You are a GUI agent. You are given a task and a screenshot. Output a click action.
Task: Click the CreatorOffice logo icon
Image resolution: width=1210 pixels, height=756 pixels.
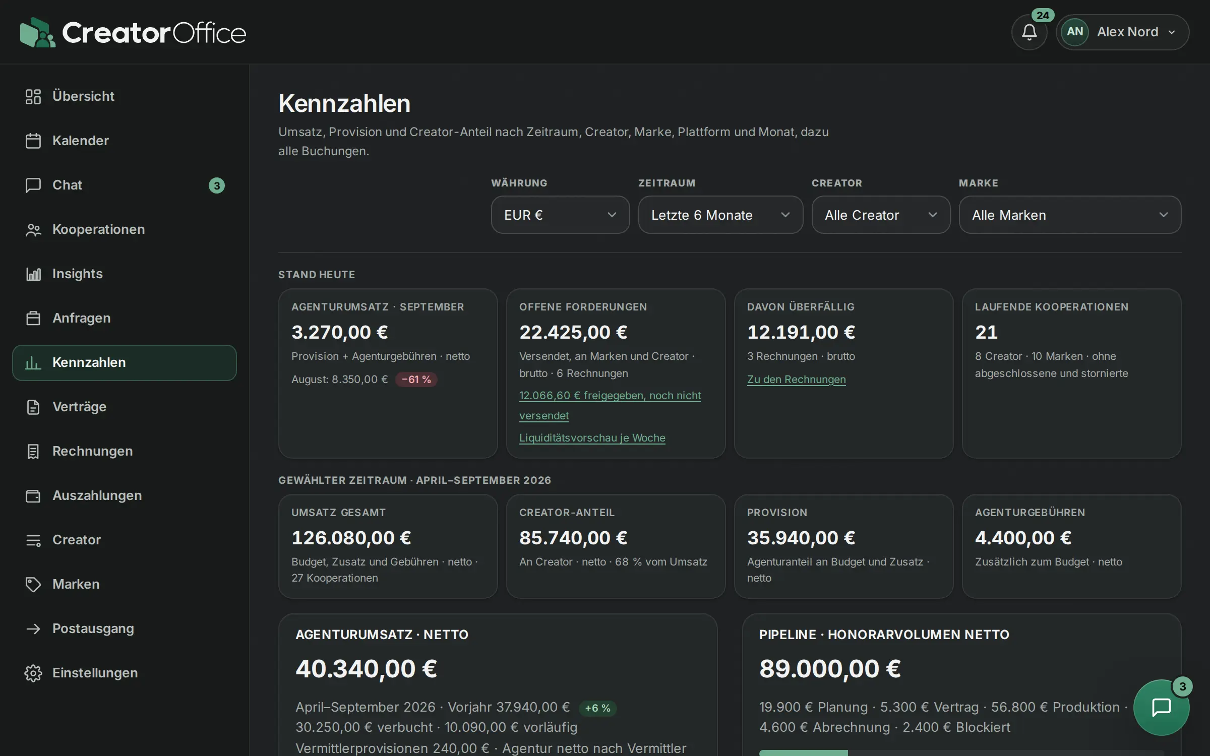[x=37, y=33]
